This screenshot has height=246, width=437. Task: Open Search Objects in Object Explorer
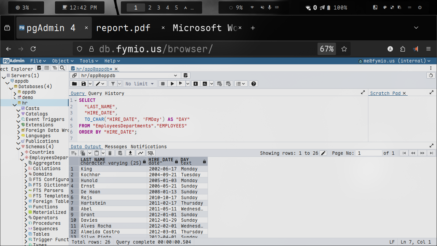pos(62,68)
